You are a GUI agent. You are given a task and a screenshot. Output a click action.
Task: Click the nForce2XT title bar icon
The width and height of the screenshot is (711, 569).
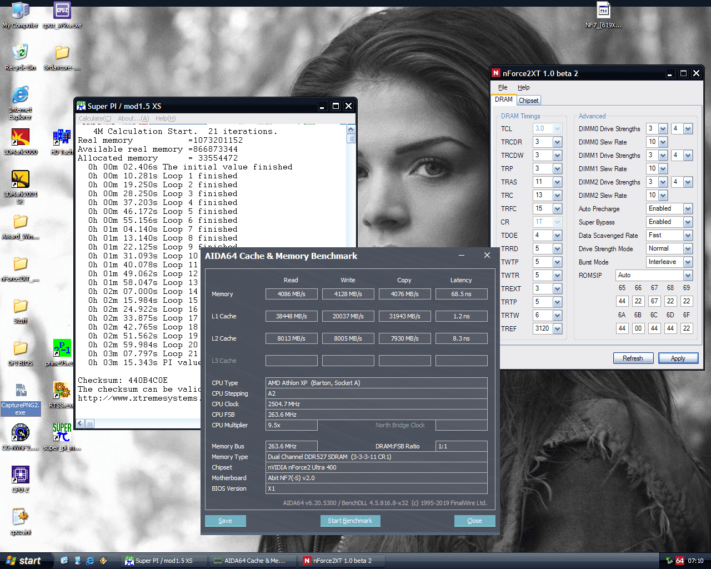pyautogui.click(x=496, y=73)
